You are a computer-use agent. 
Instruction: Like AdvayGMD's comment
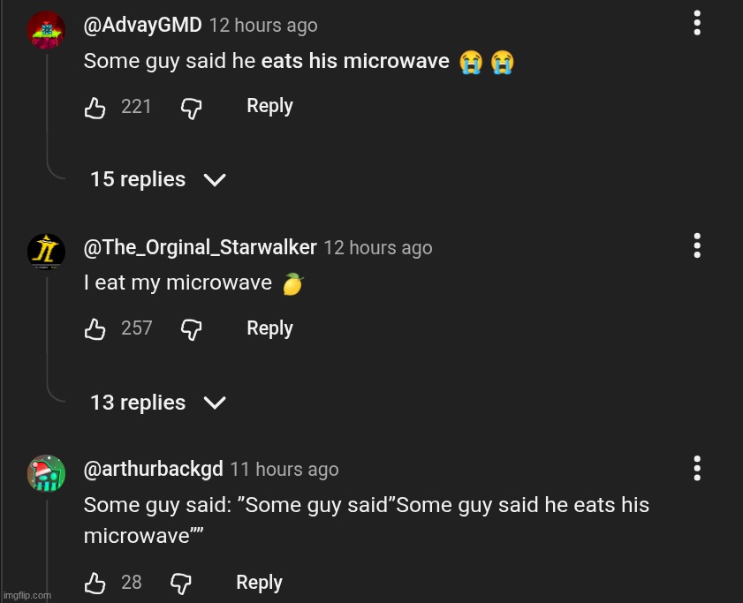[95, 106]
